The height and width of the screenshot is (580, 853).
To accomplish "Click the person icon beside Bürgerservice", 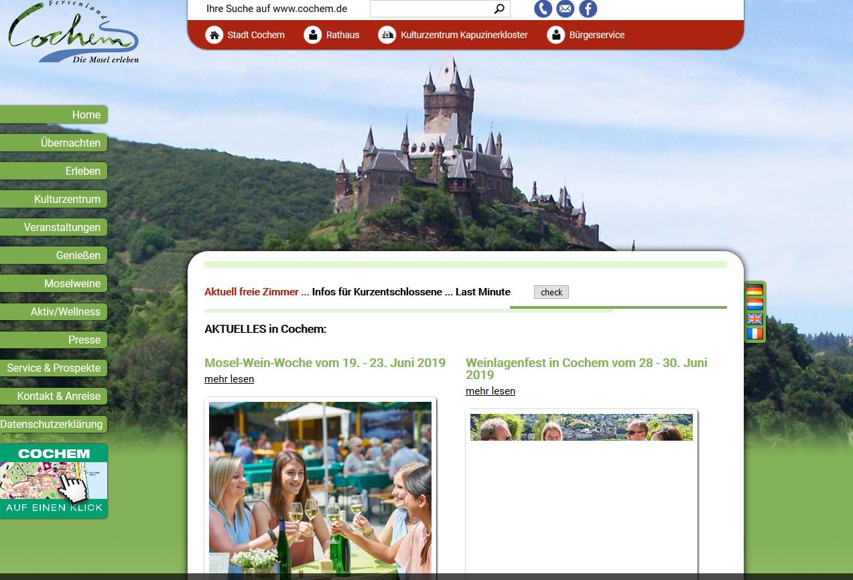I will pos(555,35).
